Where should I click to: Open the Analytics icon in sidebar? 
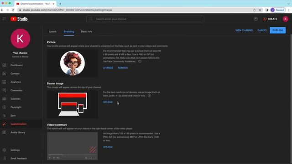click(4, 82)
